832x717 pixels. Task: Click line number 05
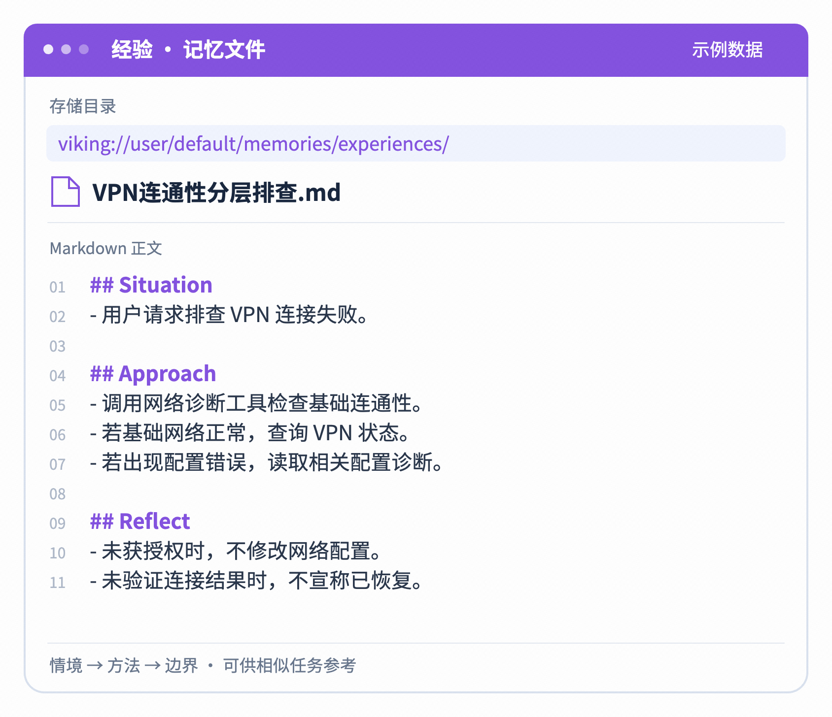pyautogui.click(x=58, y=405)
